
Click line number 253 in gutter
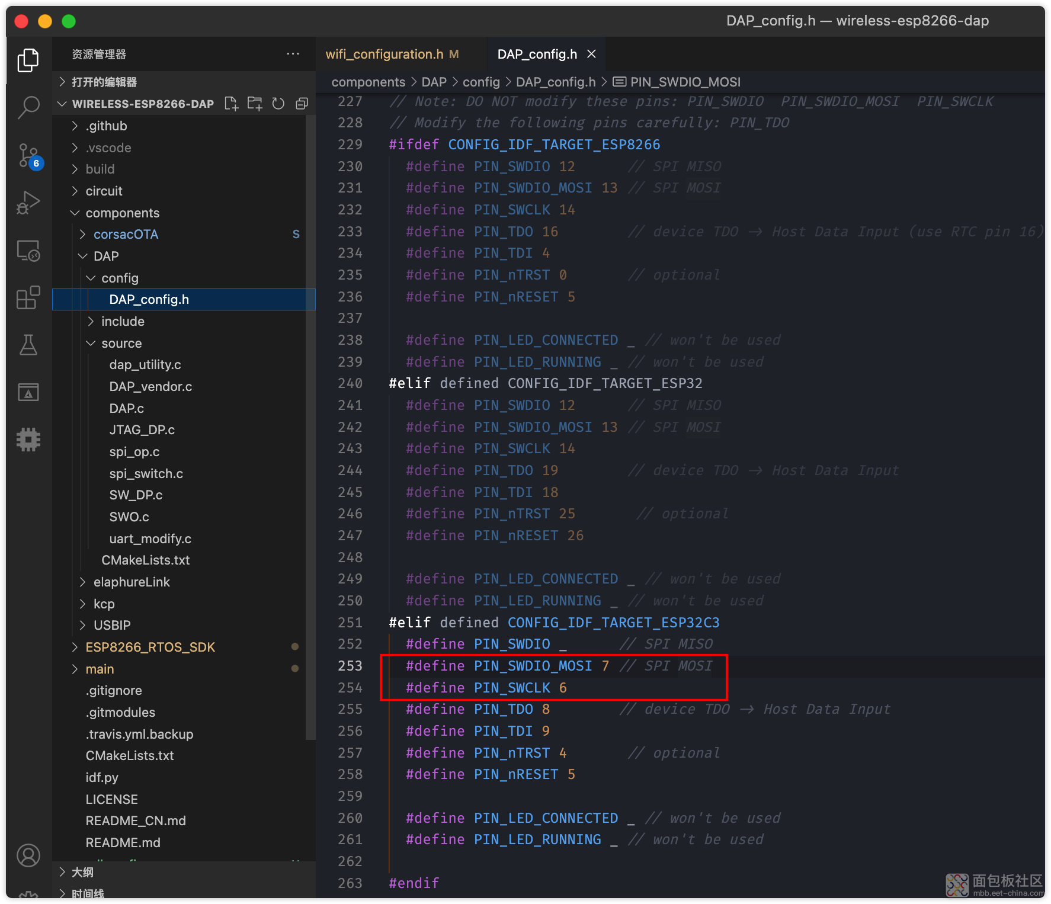[350, 666]
